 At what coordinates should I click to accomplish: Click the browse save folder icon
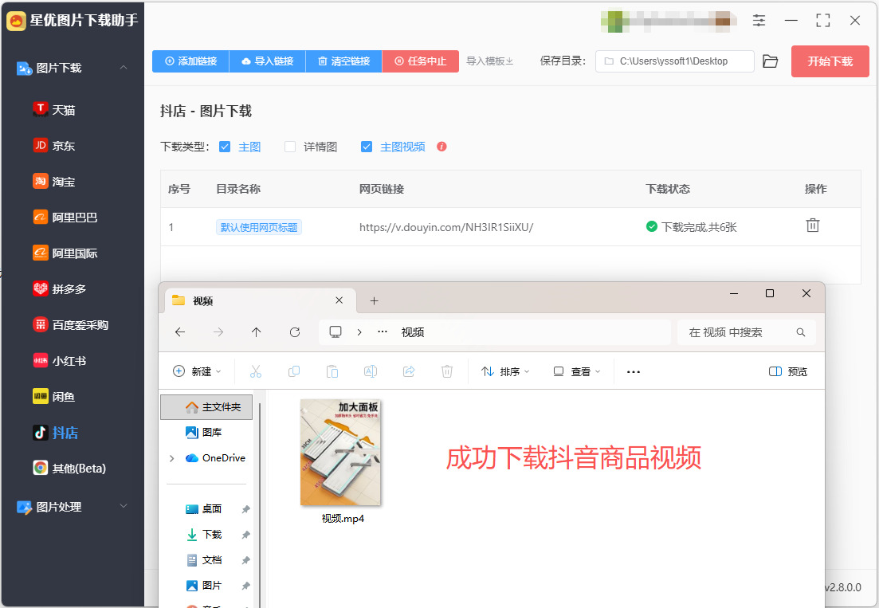(771, 61)
